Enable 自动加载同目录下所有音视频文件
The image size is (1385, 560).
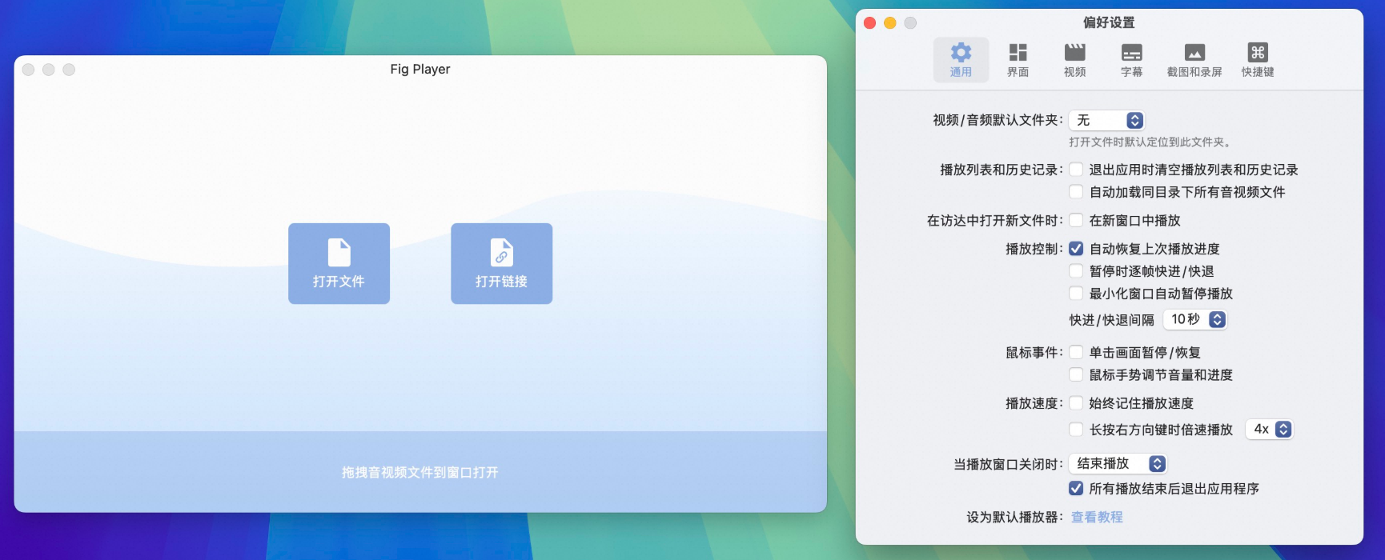click(x=1077, y=192)
